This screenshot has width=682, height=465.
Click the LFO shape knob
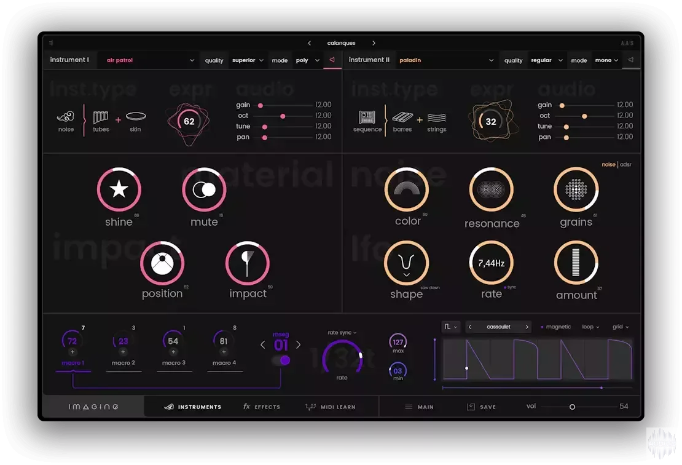407,263
